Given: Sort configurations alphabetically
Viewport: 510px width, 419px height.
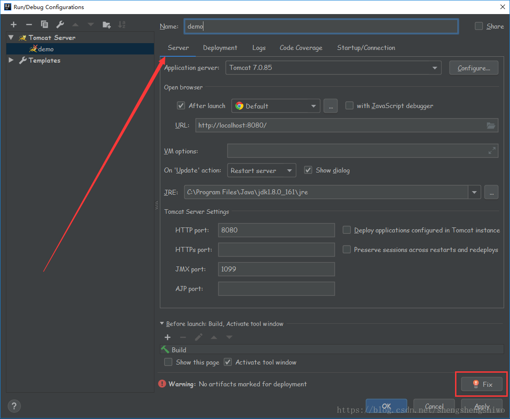Looking at the screenshot, I should click(x=122, y=25).
